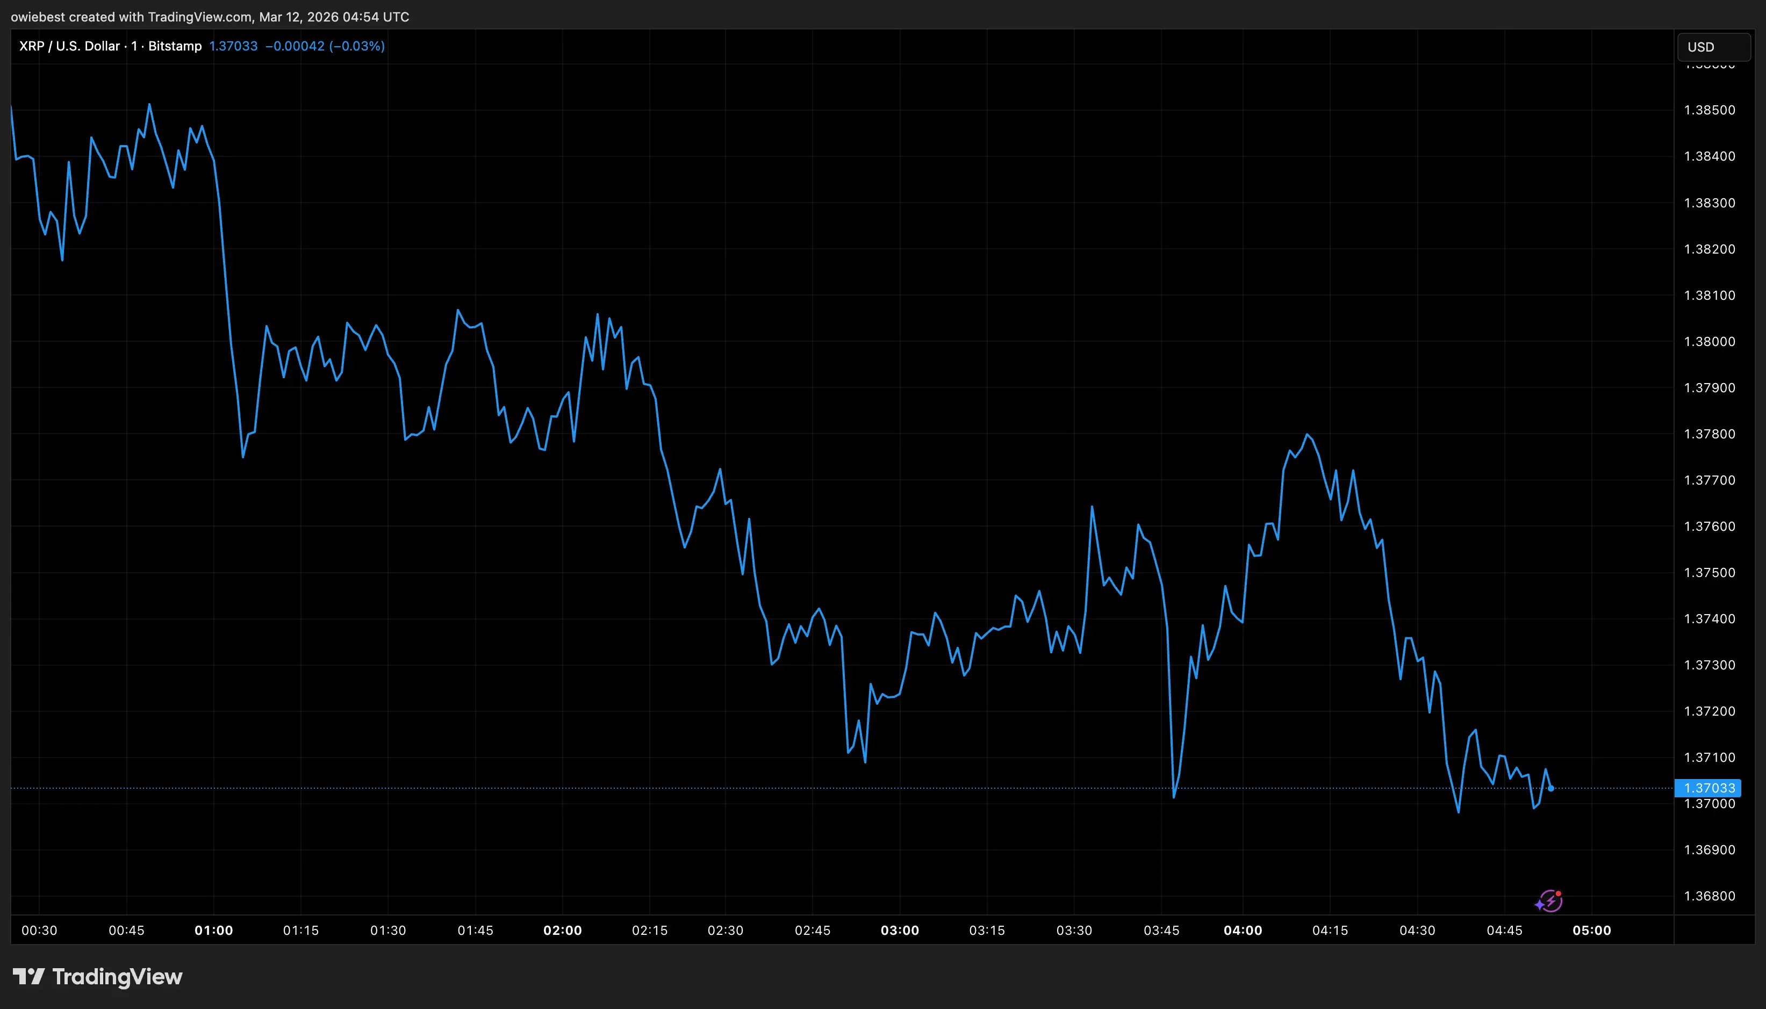Click the current price 1.37033 in legend

(x=233, y=46)
